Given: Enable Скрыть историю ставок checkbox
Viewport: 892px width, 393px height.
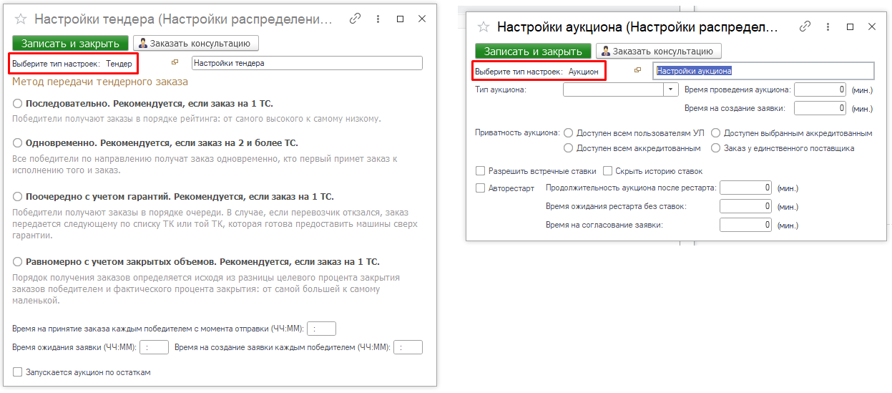Looking at the screenshot, I should 607,171.
